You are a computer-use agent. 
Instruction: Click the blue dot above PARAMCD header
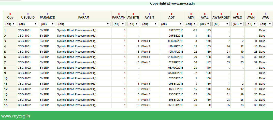tap(47, 14)
